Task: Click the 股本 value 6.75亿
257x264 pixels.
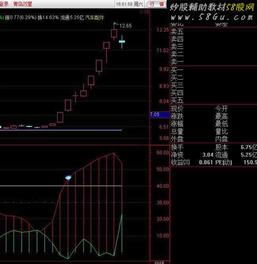Action: tap(249, 148)
